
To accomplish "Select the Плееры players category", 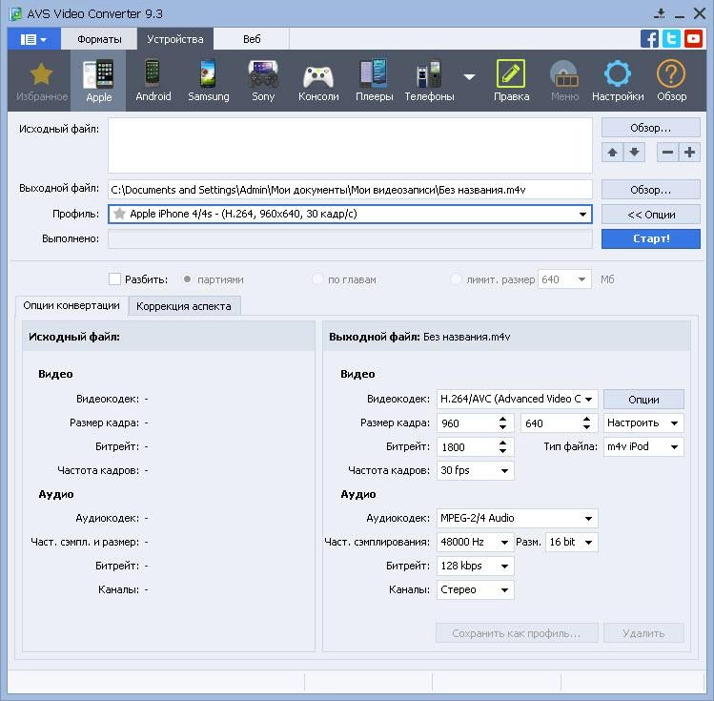I will tap(374, 81).
